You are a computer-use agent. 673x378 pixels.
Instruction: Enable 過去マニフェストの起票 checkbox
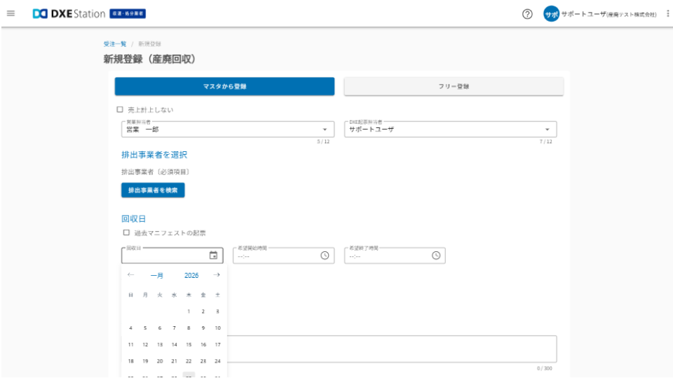click(127, 232)
